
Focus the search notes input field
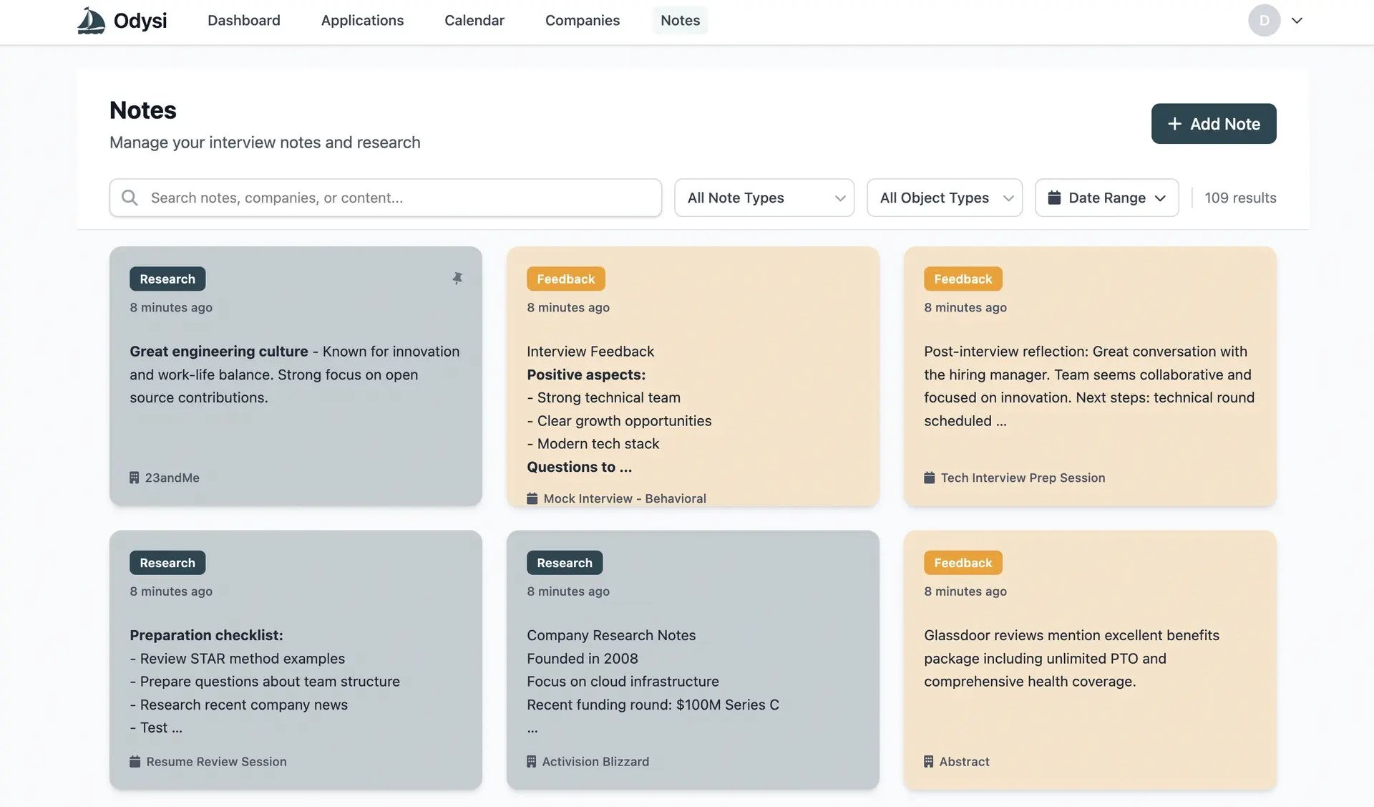386,198
